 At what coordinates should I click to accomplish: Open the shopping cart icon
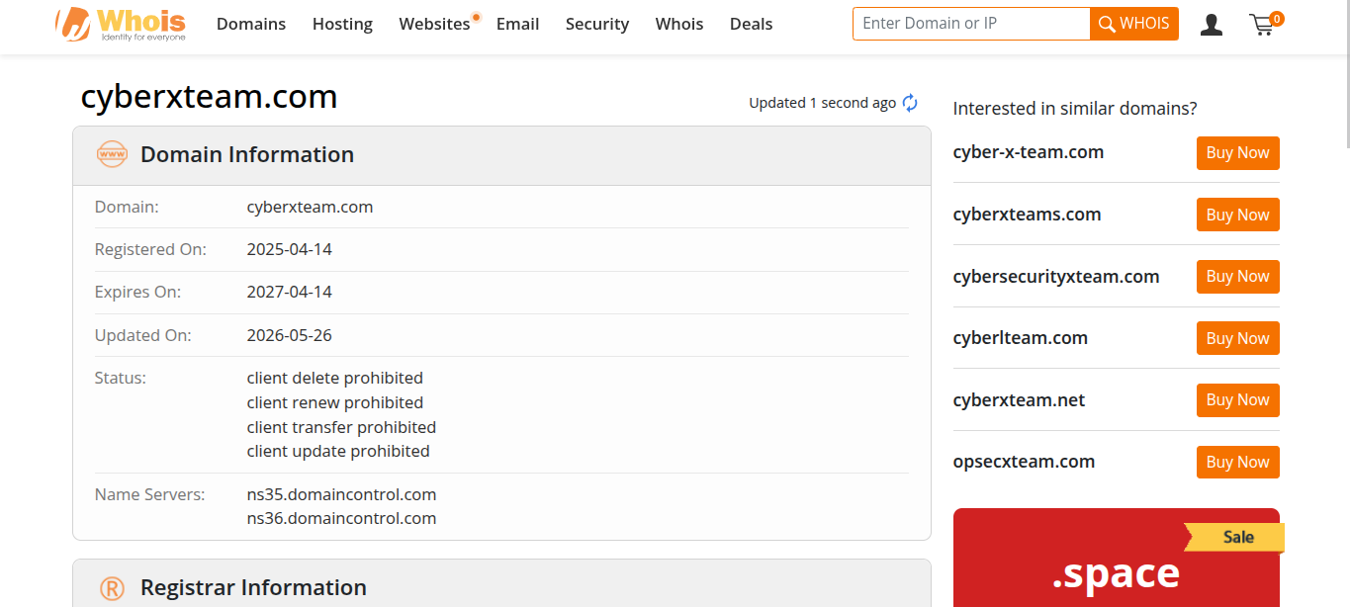click(1263, 25)
